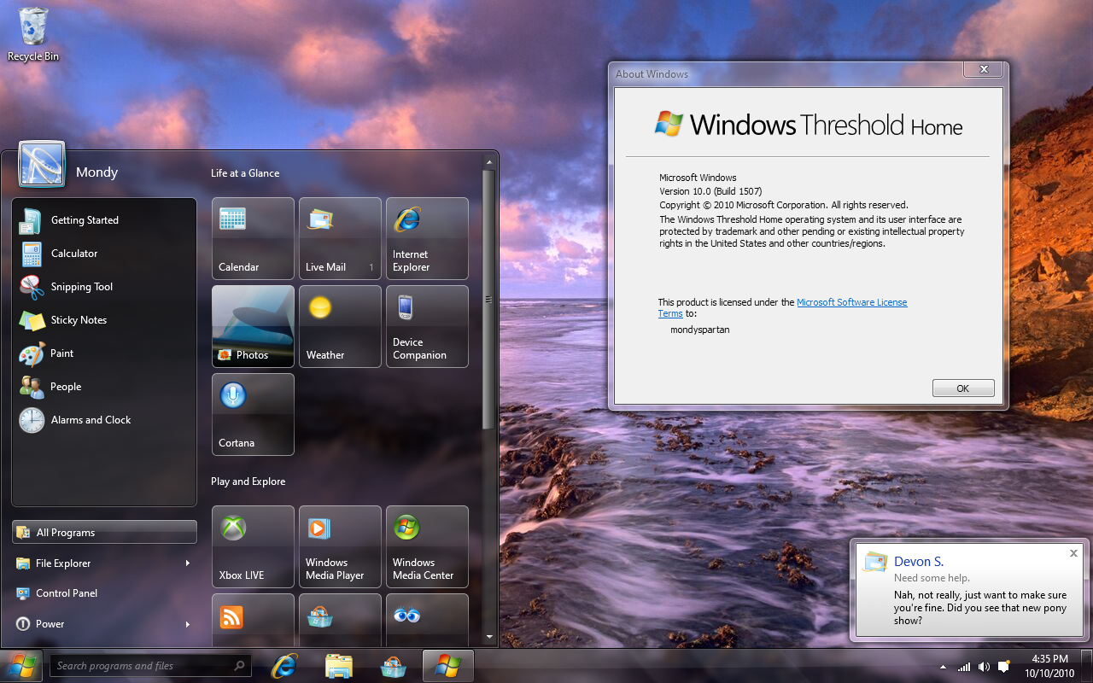Open the Action Center notification tray icon
1093x683 pixels.
point(1004,667)
